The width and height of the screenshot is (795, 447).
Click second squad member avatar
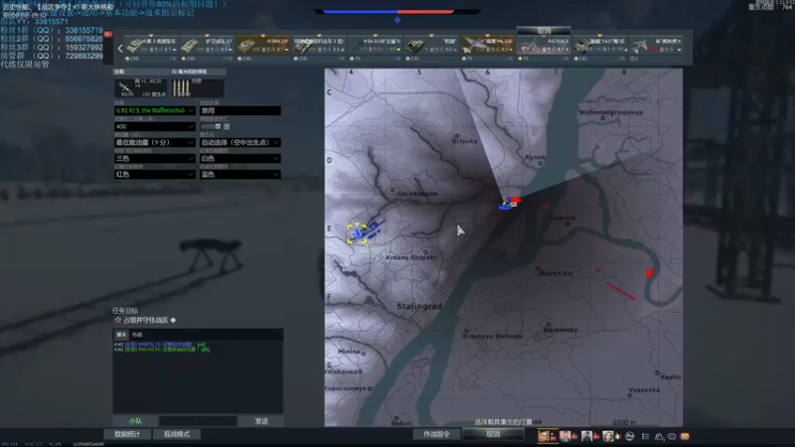[564, 436]
